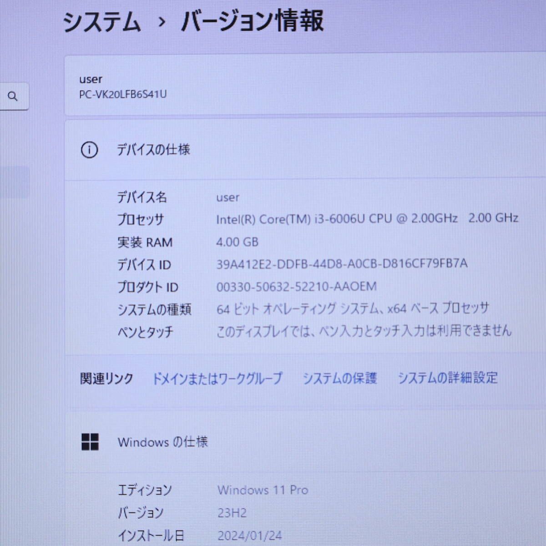The height and width of the screenshot is (546, 546).
Task: Select the user name at top card
Action: pos(91,79)
